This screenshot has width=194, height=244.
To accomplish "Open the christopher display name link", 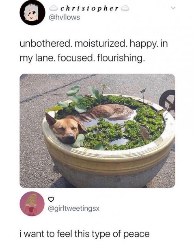I will click(89, 9).
